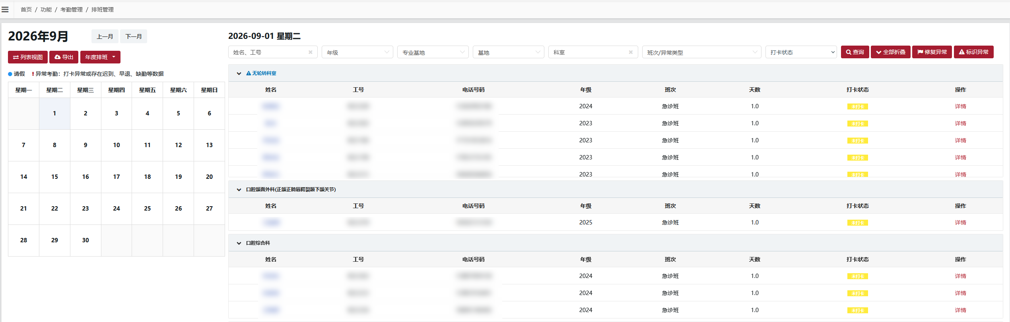Select calendar day 27
Viewport: 1010px width, 322px height.
click(210, 209)
